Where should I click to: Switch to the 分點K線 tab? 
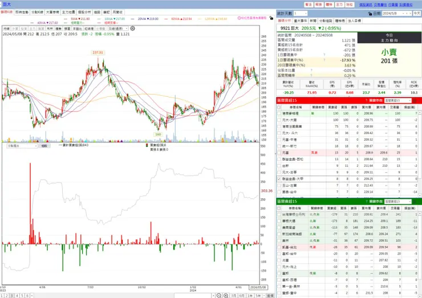(37, 12)
